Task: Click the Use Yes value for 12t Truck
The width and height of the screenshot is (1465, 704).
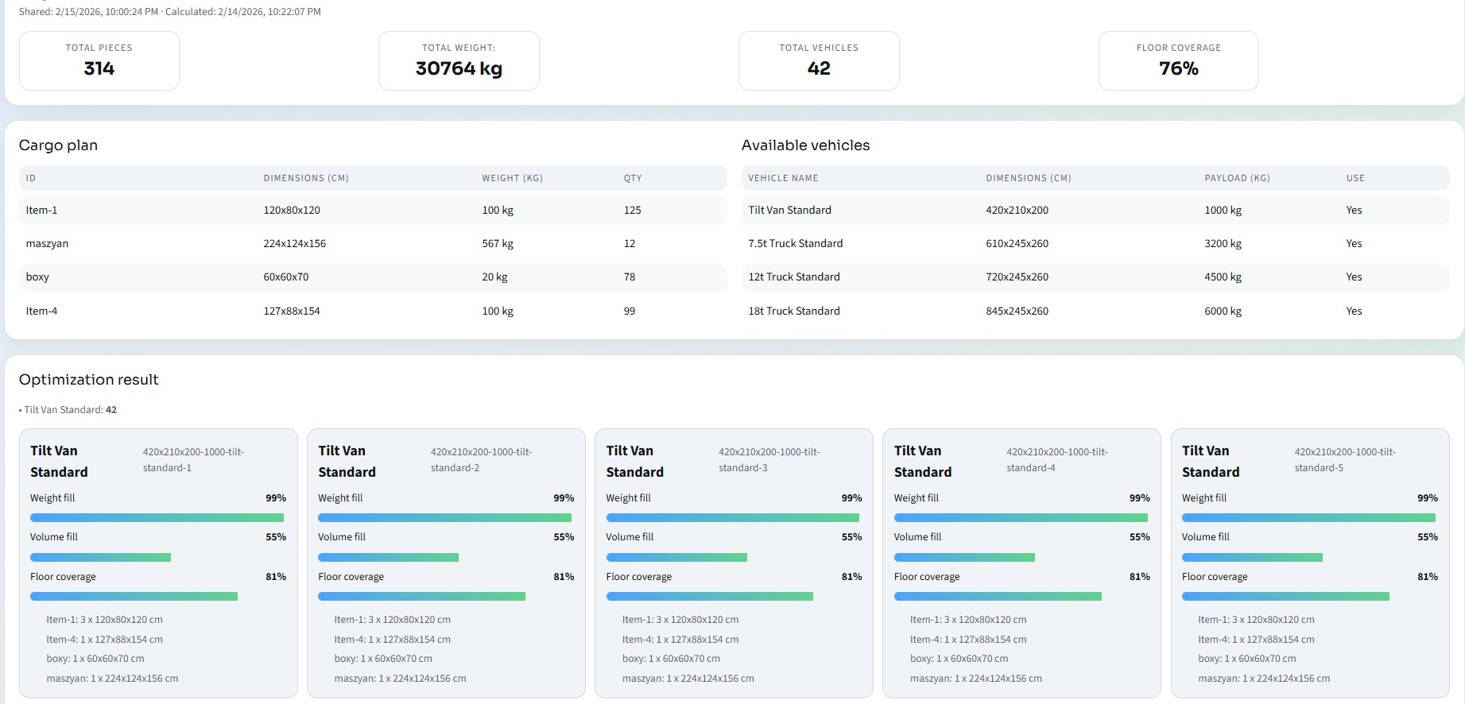Action: point(1355,277)
